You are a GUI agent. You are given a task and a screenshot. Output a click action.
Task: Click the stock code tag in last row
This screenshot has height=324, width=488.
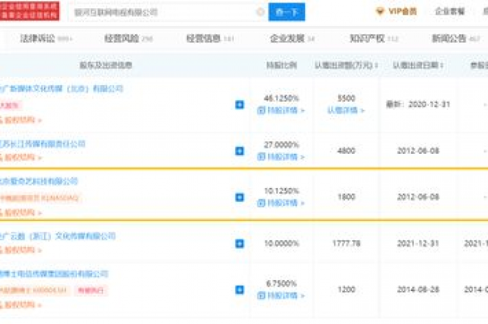pos(34,290)
